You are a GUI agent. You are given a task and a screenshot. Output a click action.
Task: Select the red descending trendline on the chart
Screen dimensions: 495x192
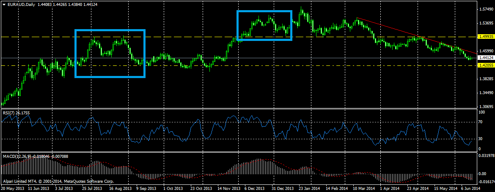point(416,35)
